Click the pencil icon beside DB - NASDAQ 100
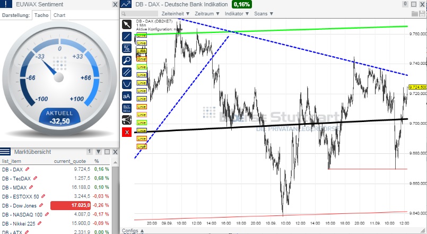The width and height of the screenshot is (427, 234). coord(47,214)
